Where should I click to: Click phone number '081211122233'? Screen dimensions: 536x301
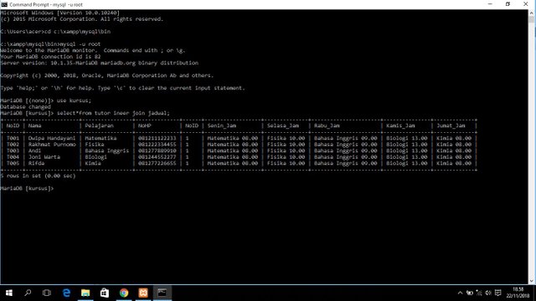point(157,138)
